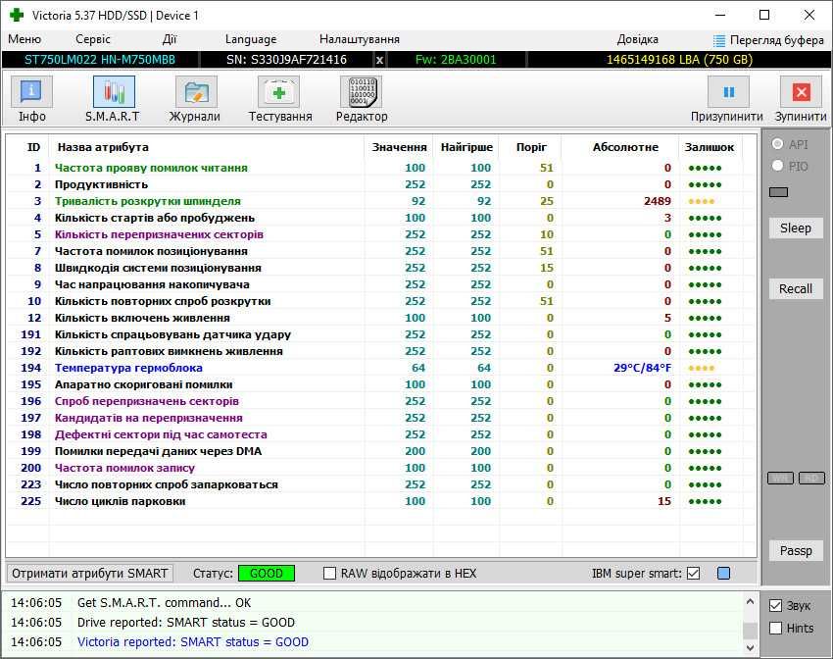833x659 pixels.
Task: Select the Тривалість розкрутки шпинделя attribute
Action: [x=381, y=201]
